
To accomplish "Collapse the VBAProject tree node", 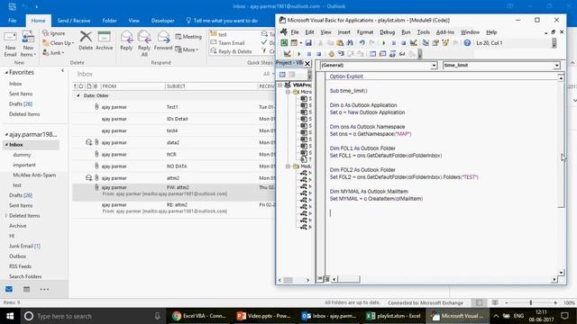I will 280,85.
